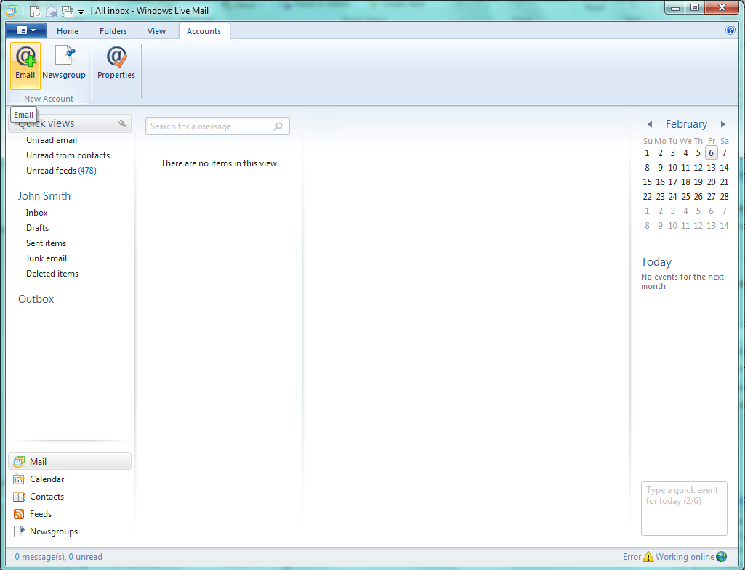Click the Send/Receive icon in quick access toolbar
The image size is (745, 570).
point(68,11)
